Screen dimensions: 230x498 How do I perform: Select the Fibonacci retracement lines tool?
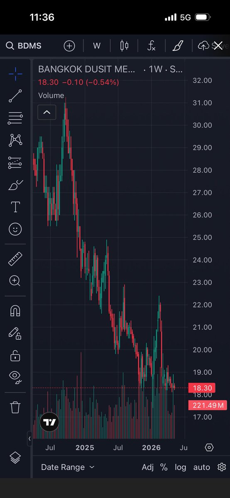[15, 118]
